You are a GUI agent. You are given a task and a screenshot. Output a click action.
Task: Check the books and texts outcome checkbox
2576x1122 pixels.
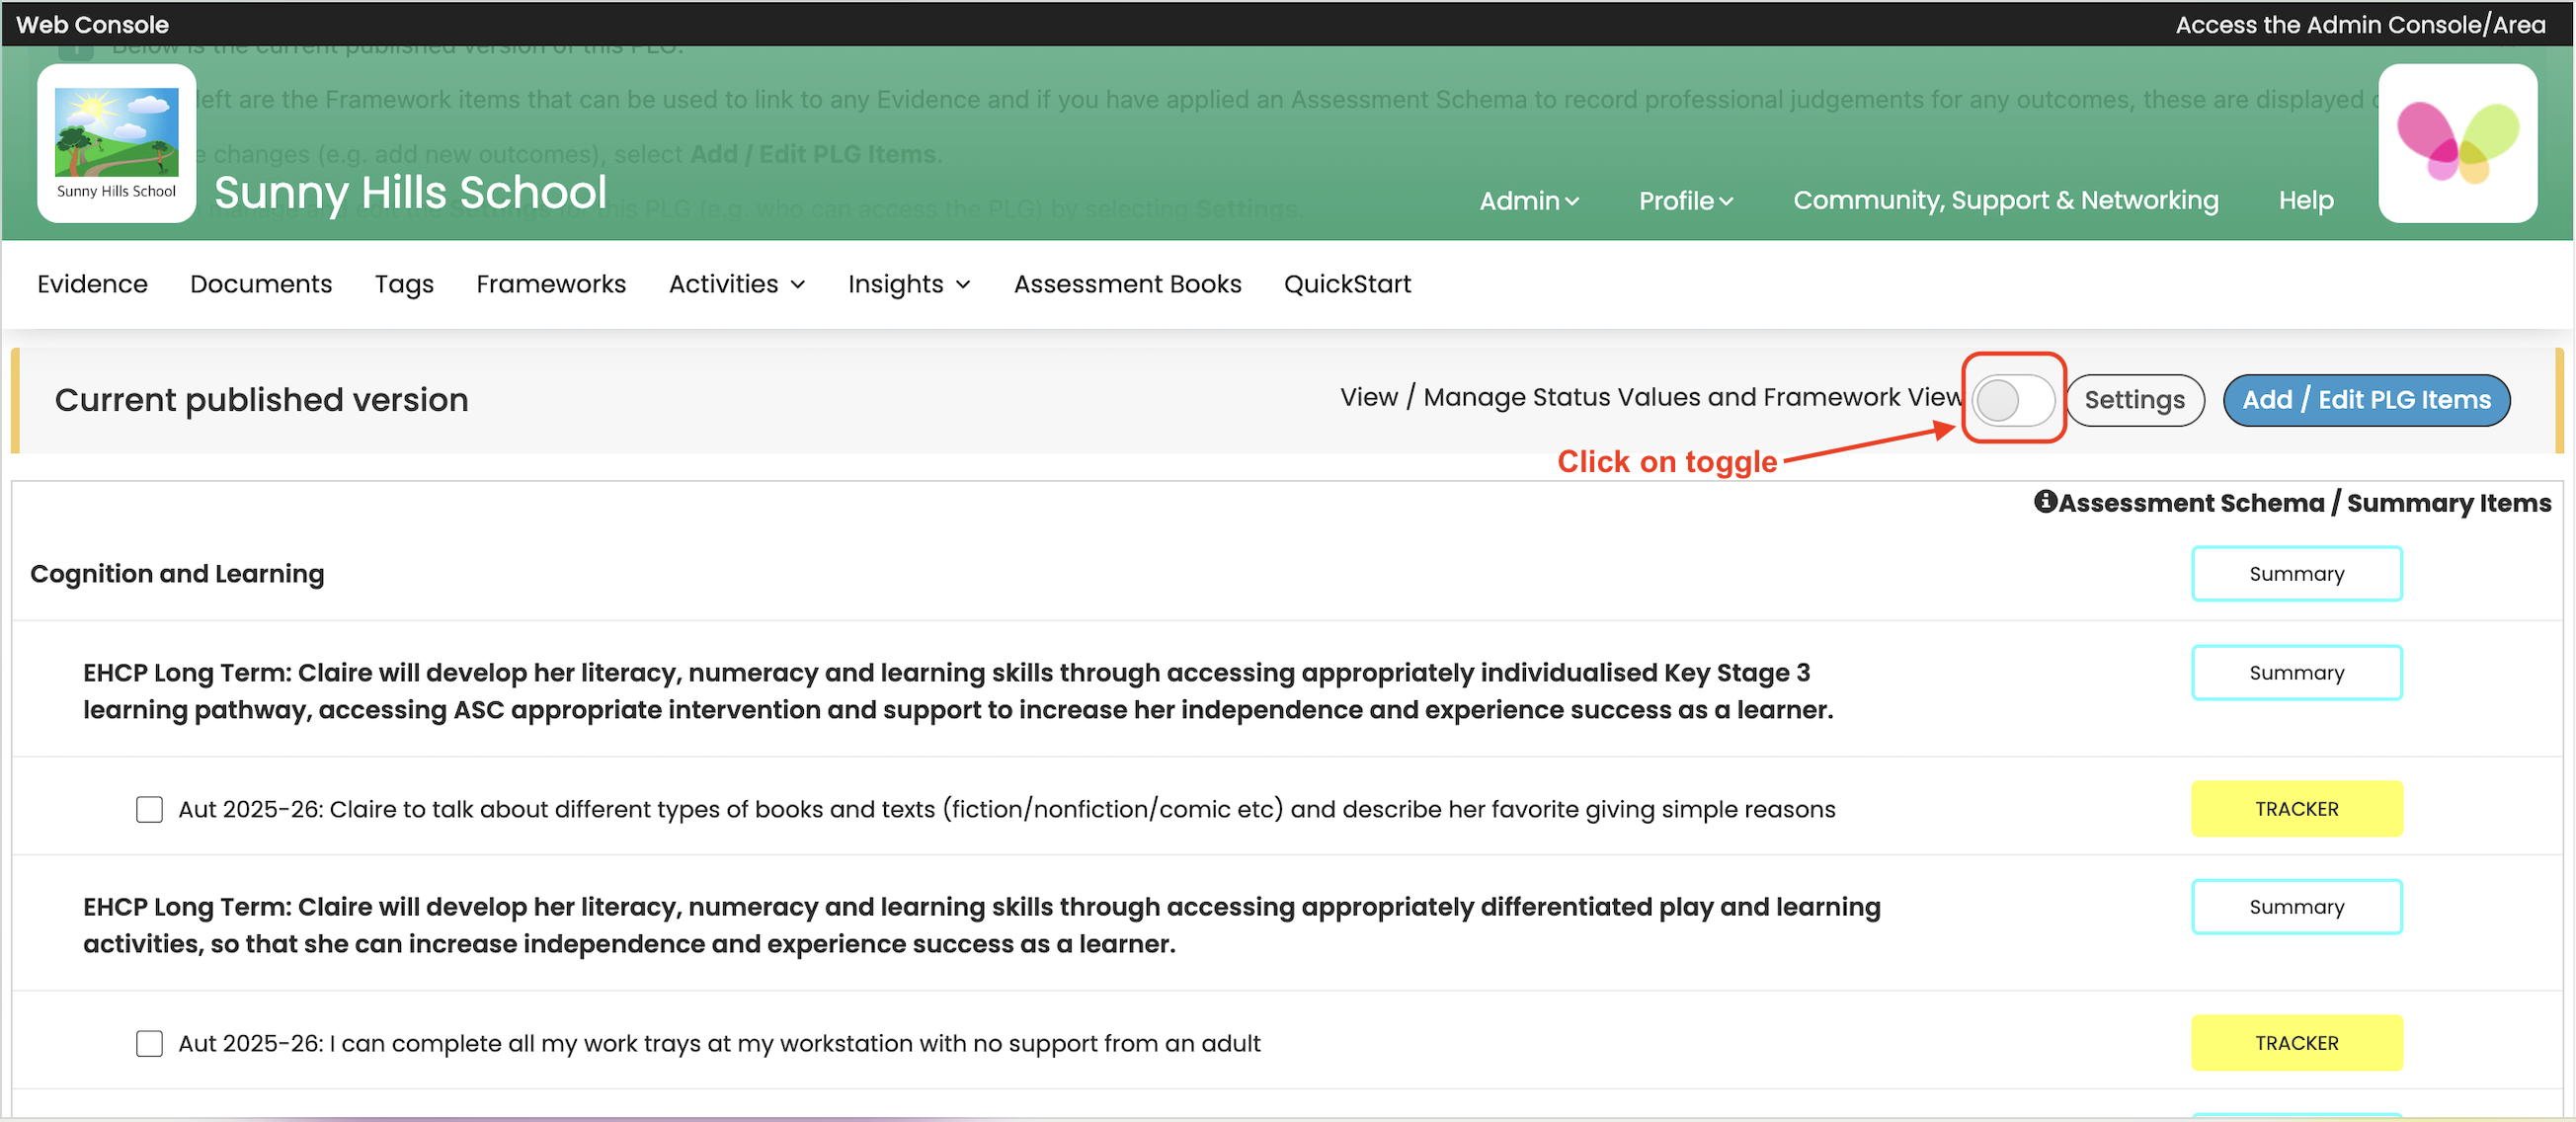click(x=149, y=808)
